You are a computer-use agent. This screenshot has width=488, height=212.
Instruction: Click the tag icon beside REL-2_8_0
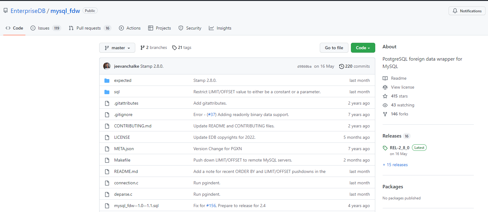click(385, 148)
